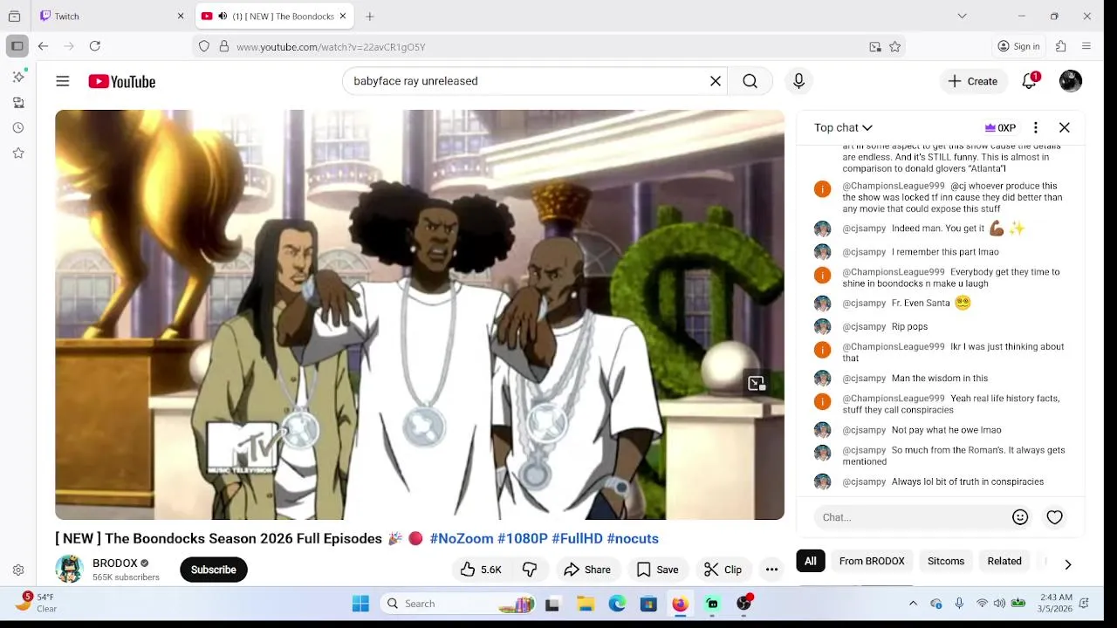Viewport: 1117px width, 628px height.
Task: Select the From BRODOX filter chip
Action: pos(872,561)
